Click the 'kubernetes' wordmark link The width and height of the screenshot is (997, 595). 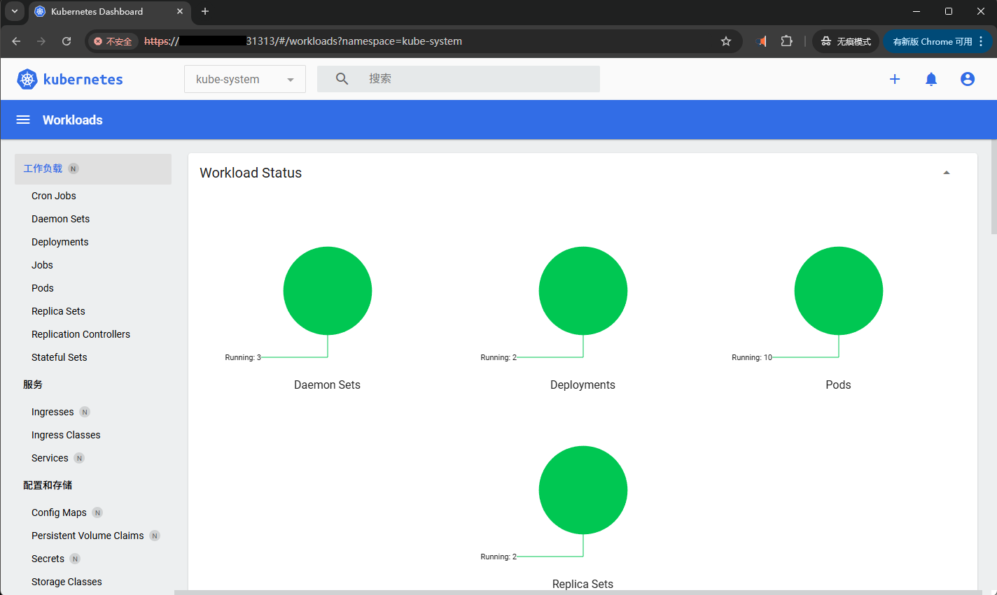[x=83, y=79]
